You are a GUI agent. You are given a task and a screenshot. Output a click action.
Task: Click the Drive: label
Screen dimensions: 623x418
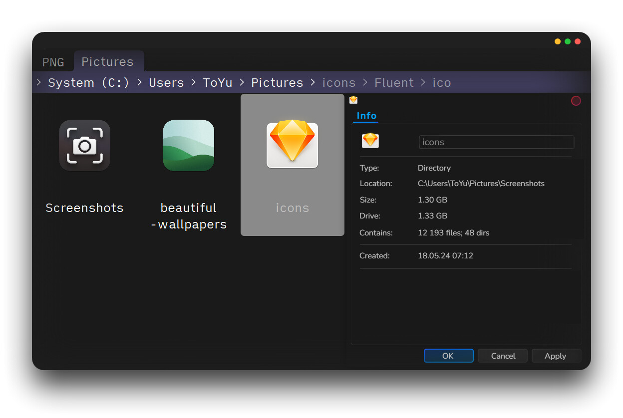370,216
